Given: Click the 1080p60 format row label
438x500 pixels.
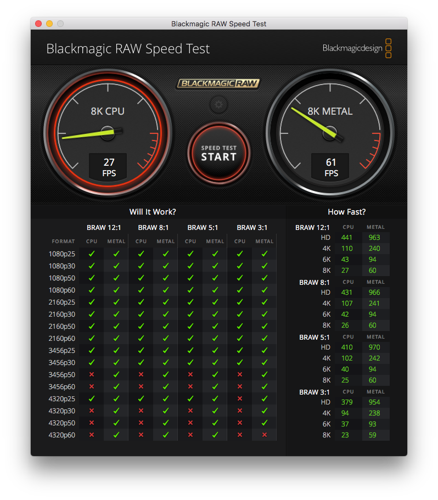Looking at the screenshot, I should coord(62,290).
